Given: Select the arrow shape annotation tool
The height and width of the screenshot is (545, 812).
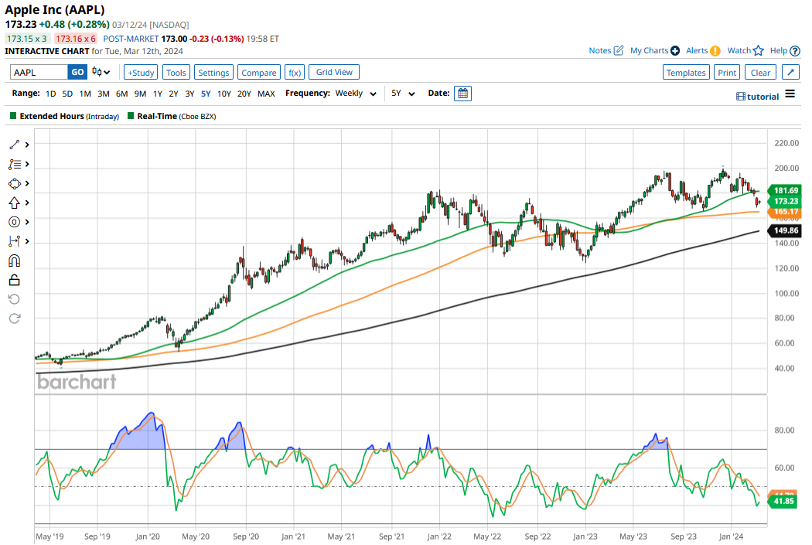Looking at the screenshot, I should coord(14,203).
